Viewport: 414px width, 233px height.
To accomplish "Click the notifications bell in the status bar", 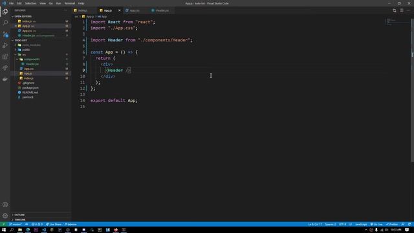I will tap(409, 225).
